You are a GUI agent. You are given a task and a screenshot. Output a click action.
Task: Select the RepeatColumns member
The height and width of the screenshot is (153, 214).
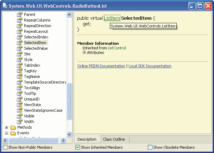coord(37,20)
